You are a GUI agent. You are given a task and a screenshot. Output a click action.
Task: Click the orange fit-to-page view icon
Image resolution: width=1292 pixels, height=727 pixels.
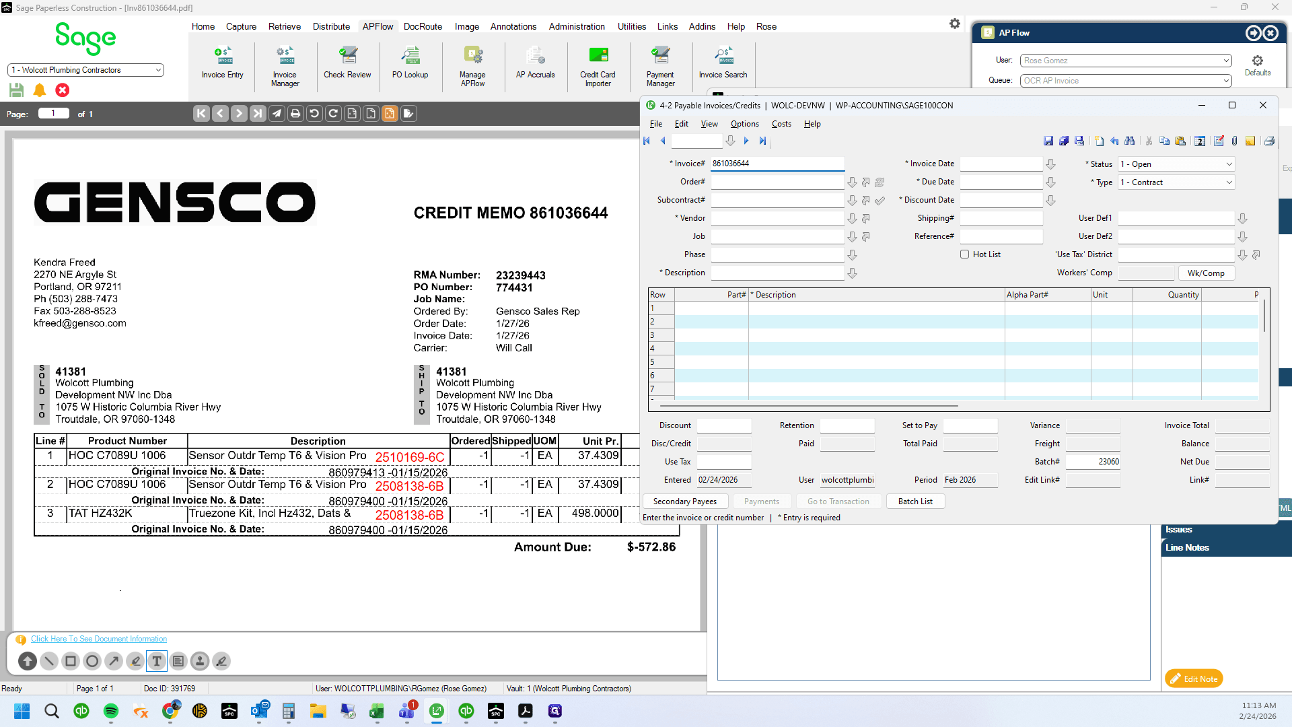[x=390, y=114]
